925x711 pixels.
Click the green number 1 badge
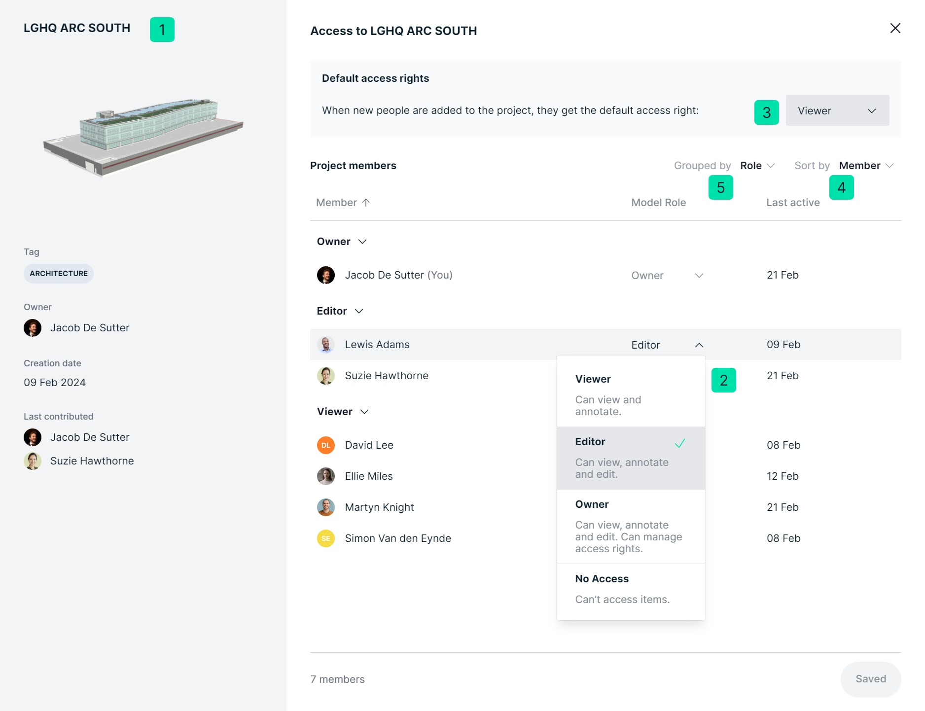[162, 30]
